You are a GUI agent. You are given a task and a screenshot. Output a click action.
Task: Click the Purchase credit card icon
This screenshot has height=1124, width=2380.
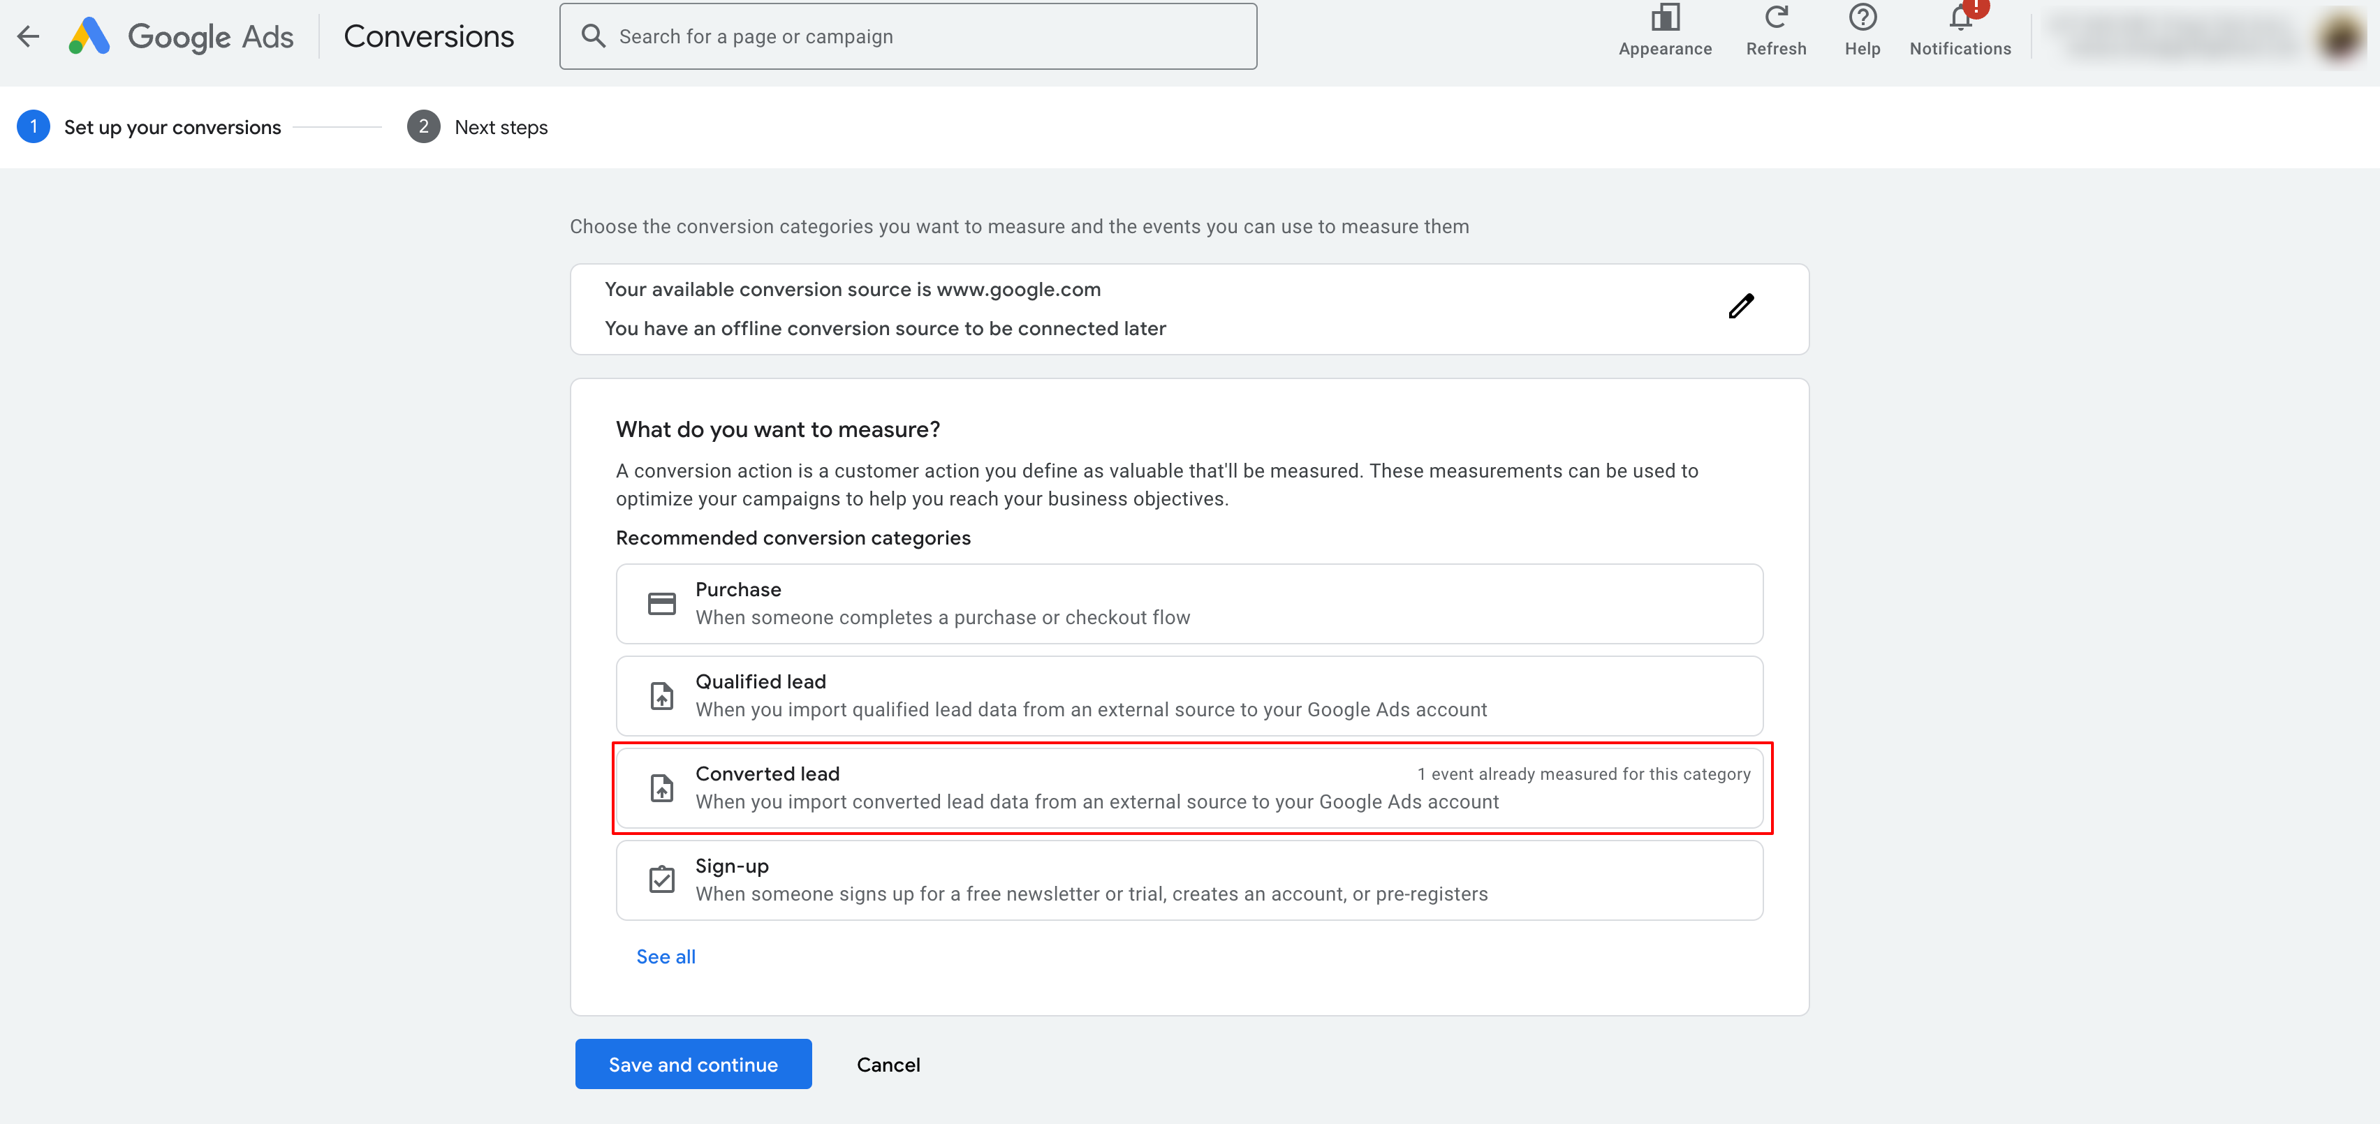pos(661,603)
